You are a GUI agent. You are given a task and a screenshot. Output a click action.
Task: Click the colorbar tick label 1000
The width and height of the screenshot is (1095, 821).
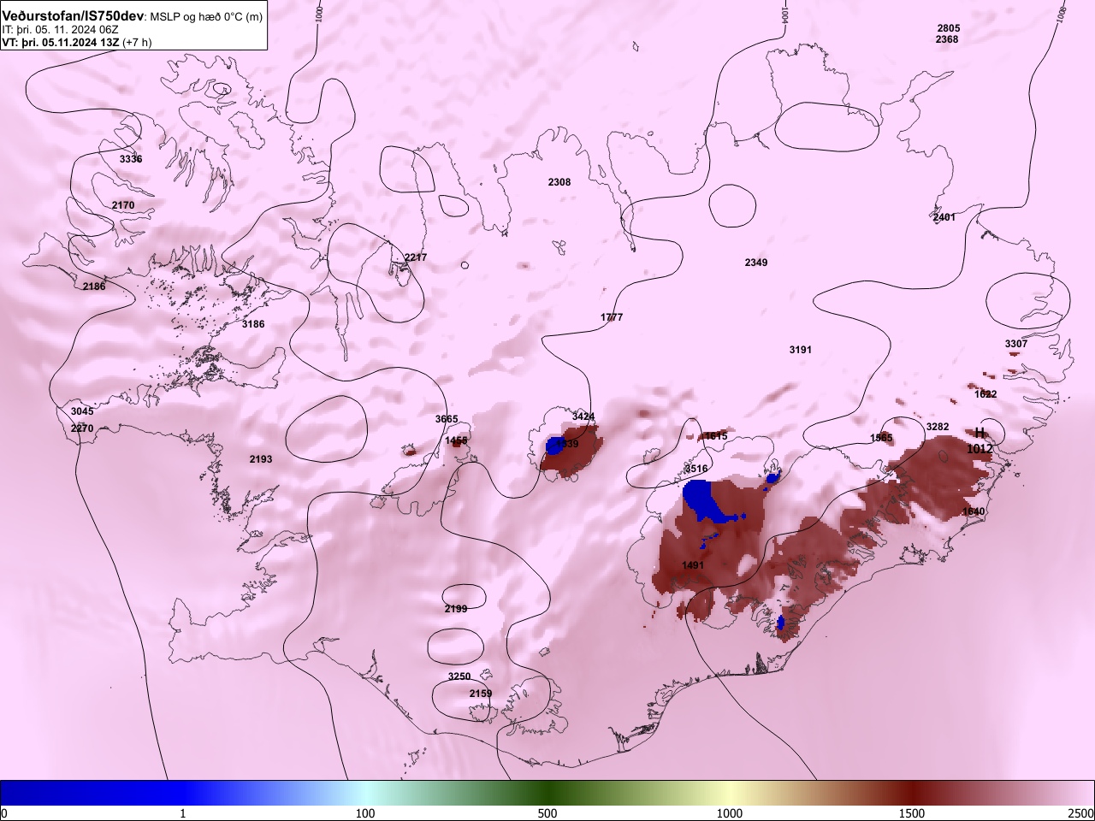730,813
